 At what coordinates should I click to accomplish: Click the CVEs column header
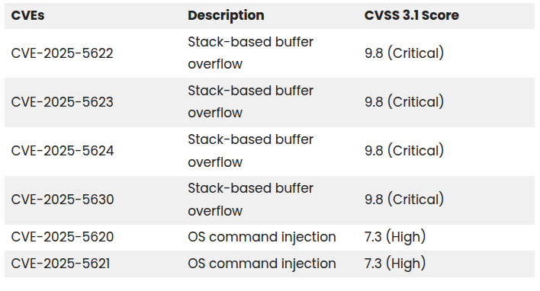[27, 15]
